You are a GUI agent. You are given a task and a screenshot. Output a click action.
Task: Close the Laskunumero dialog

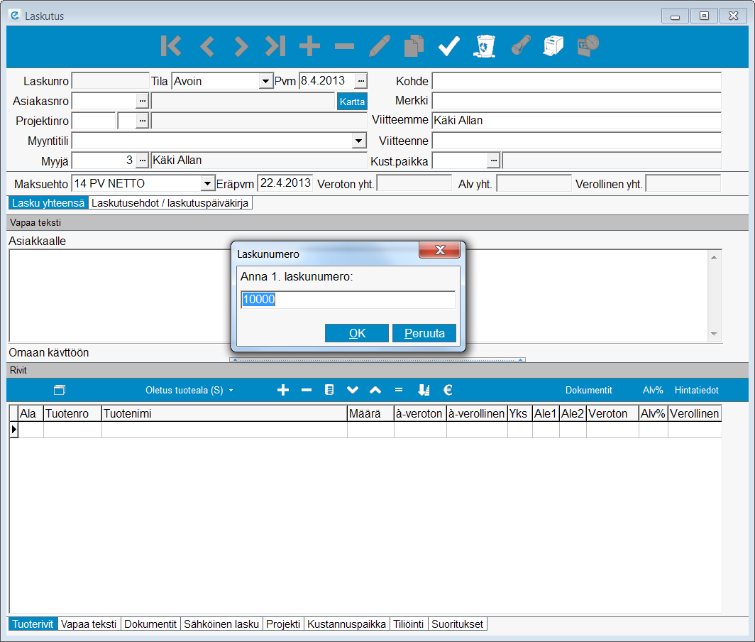440,250
